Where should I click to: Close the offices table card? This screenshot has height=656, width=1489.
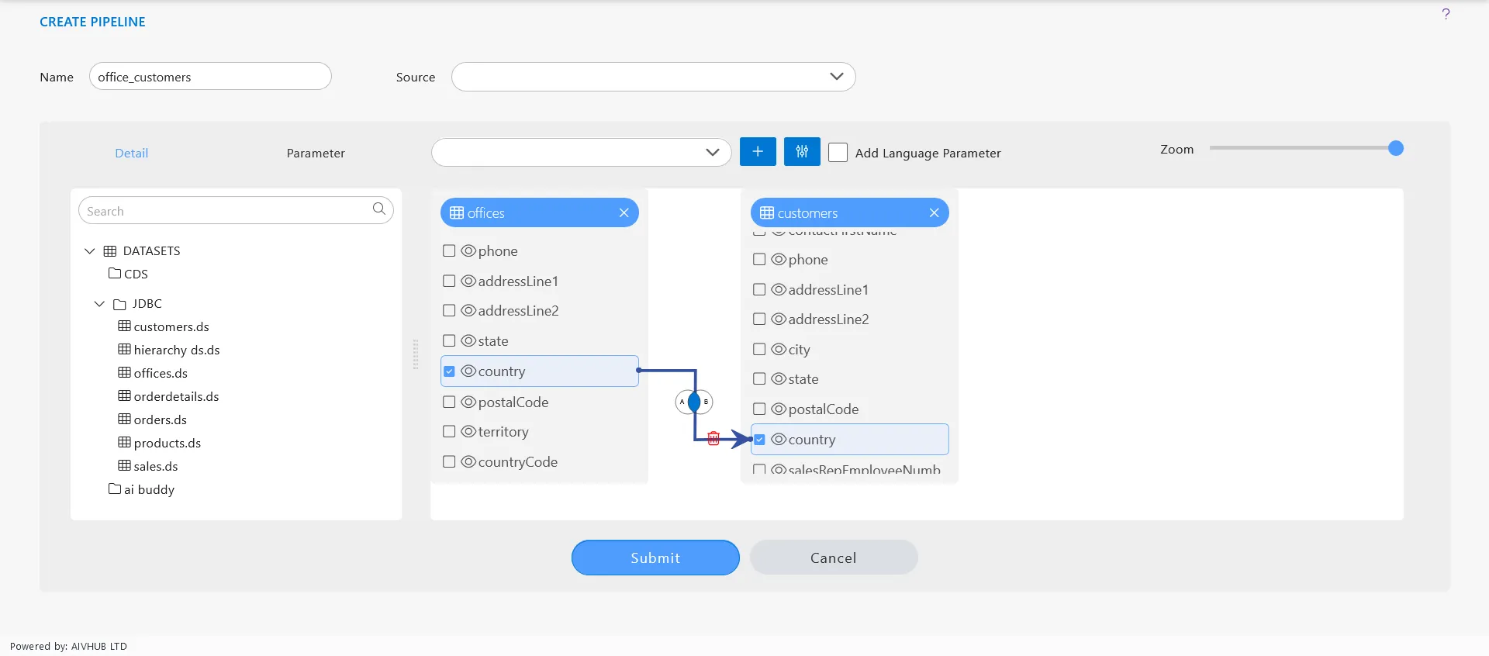click(624, 212)
